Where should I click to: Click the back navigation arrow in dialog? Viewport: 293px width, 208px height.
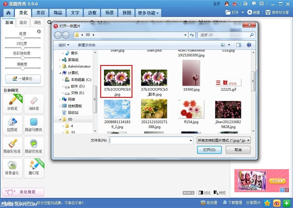(58, 35)
